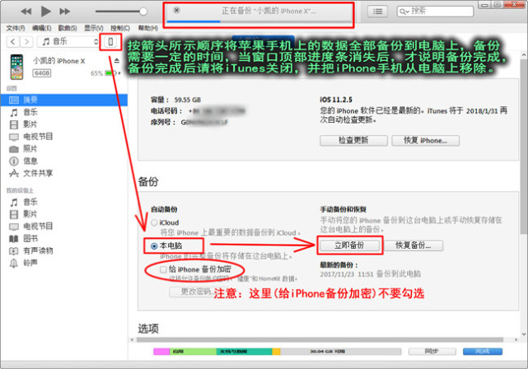Click the teal 文稿与数据 storage segment

click(x=244, y=352)
